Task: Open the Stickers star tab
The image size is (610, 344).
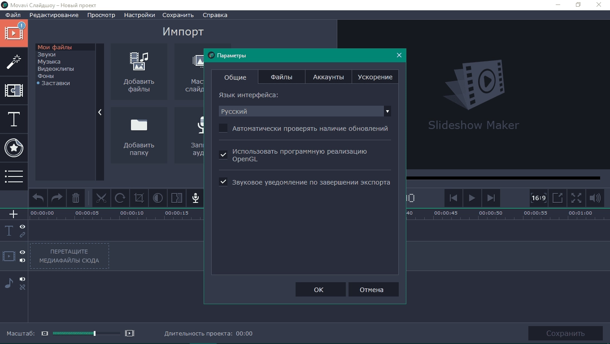Action: click(14, 148)
